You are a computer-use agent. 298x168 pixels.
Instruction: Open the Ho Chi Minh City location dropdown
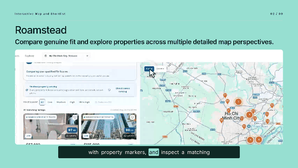[x=66, y=56]
